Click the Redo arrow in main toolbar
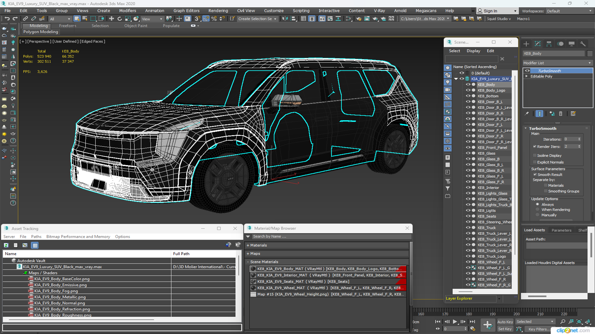The width and height of the screenshot is (595, 334). pos(15,19)
